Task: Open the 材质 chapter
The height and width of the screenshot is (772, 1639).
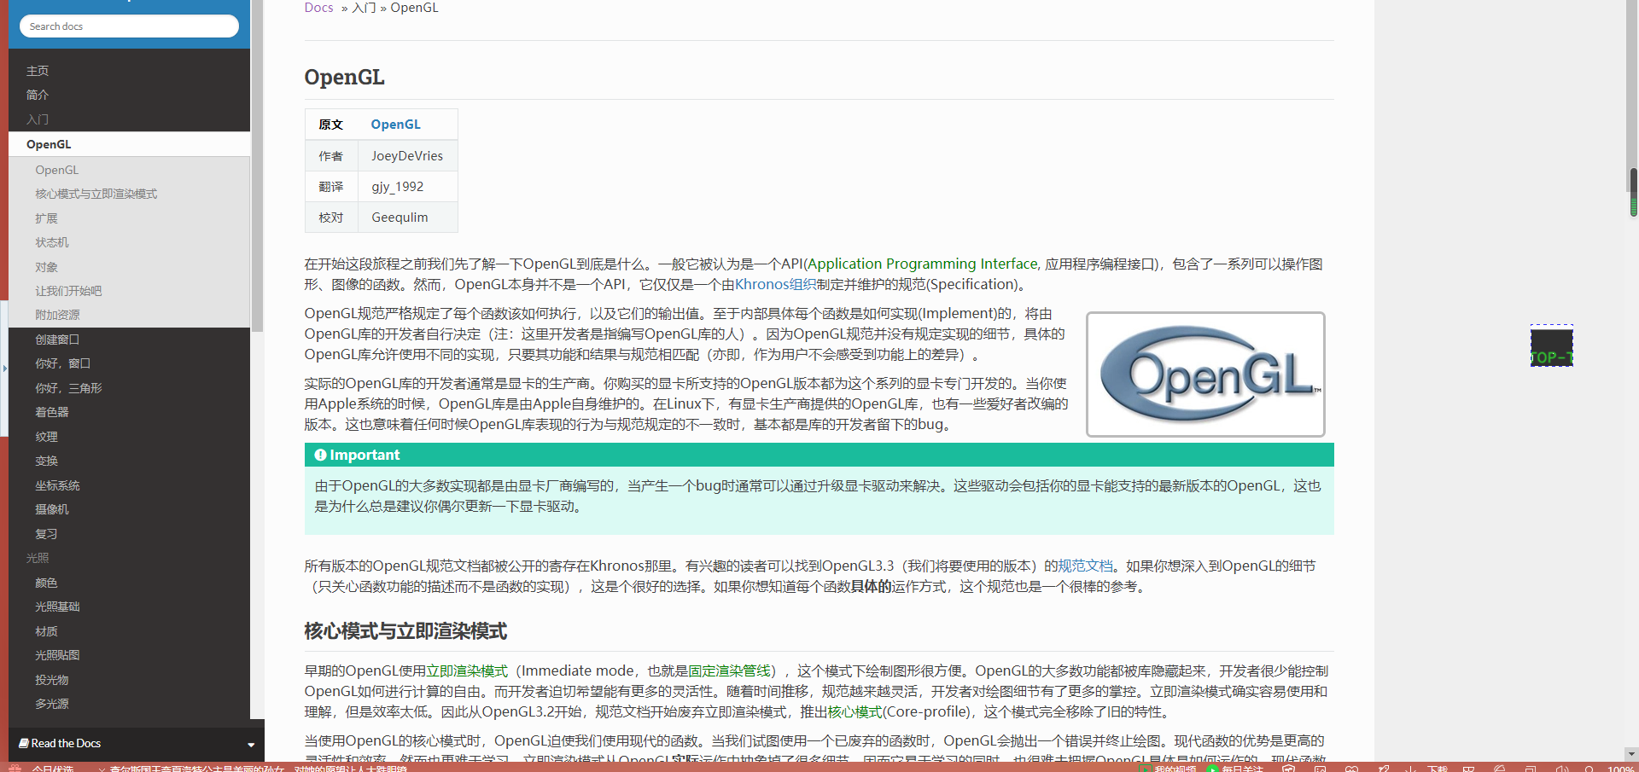Action: click(x=46, y=631)
